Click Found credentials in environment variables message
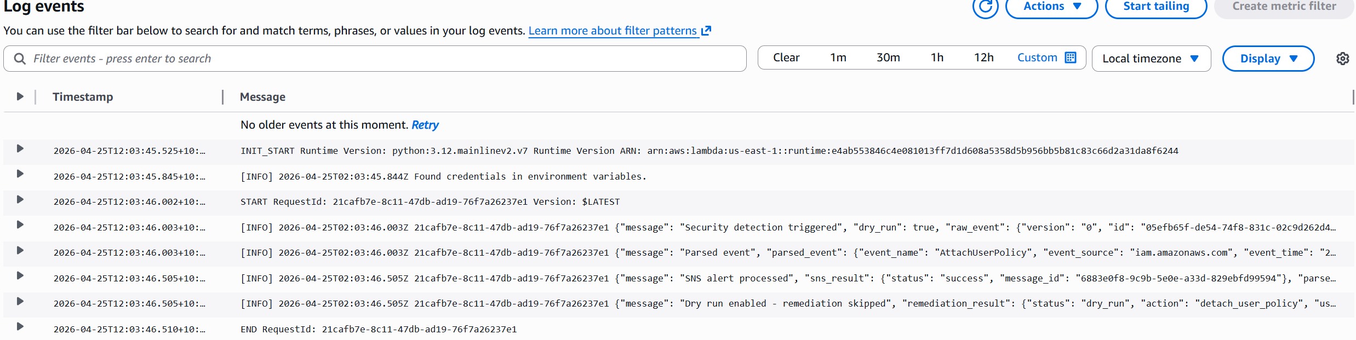This screenshot has width=1356, height=340. point(444,176)
